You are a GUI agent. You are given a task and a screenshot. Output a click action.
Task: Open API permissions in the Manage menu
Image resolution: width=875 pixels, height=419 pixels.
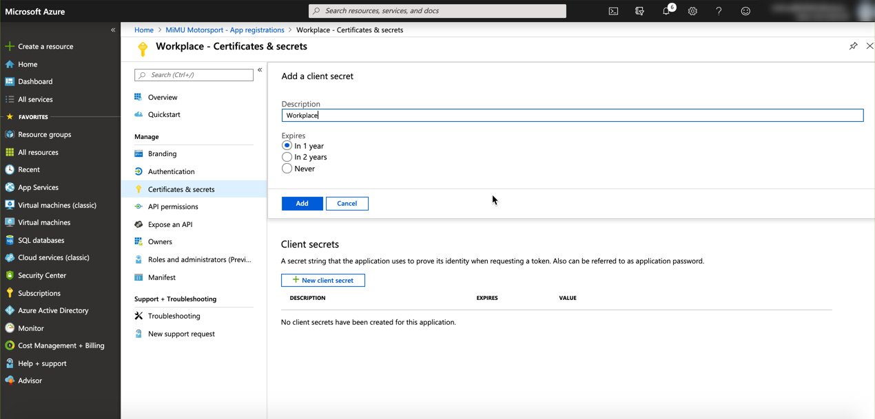click(x=173, y=206)
